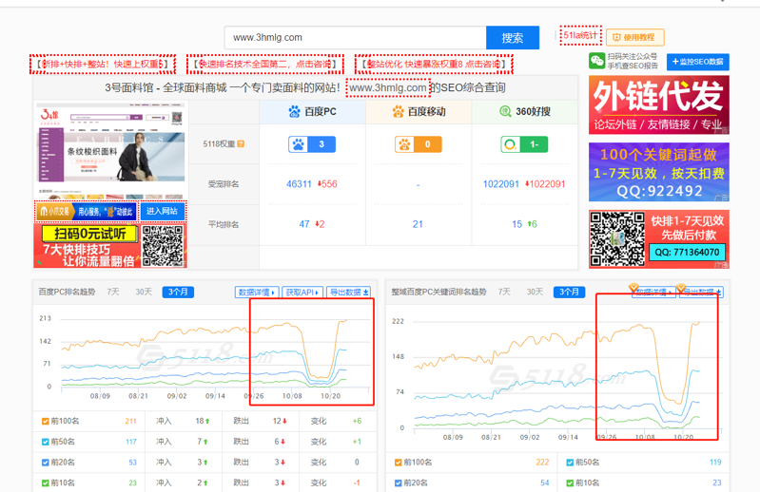760x492 pixels.
Task: Click the green WeChat icon
Action: [596, 61]
